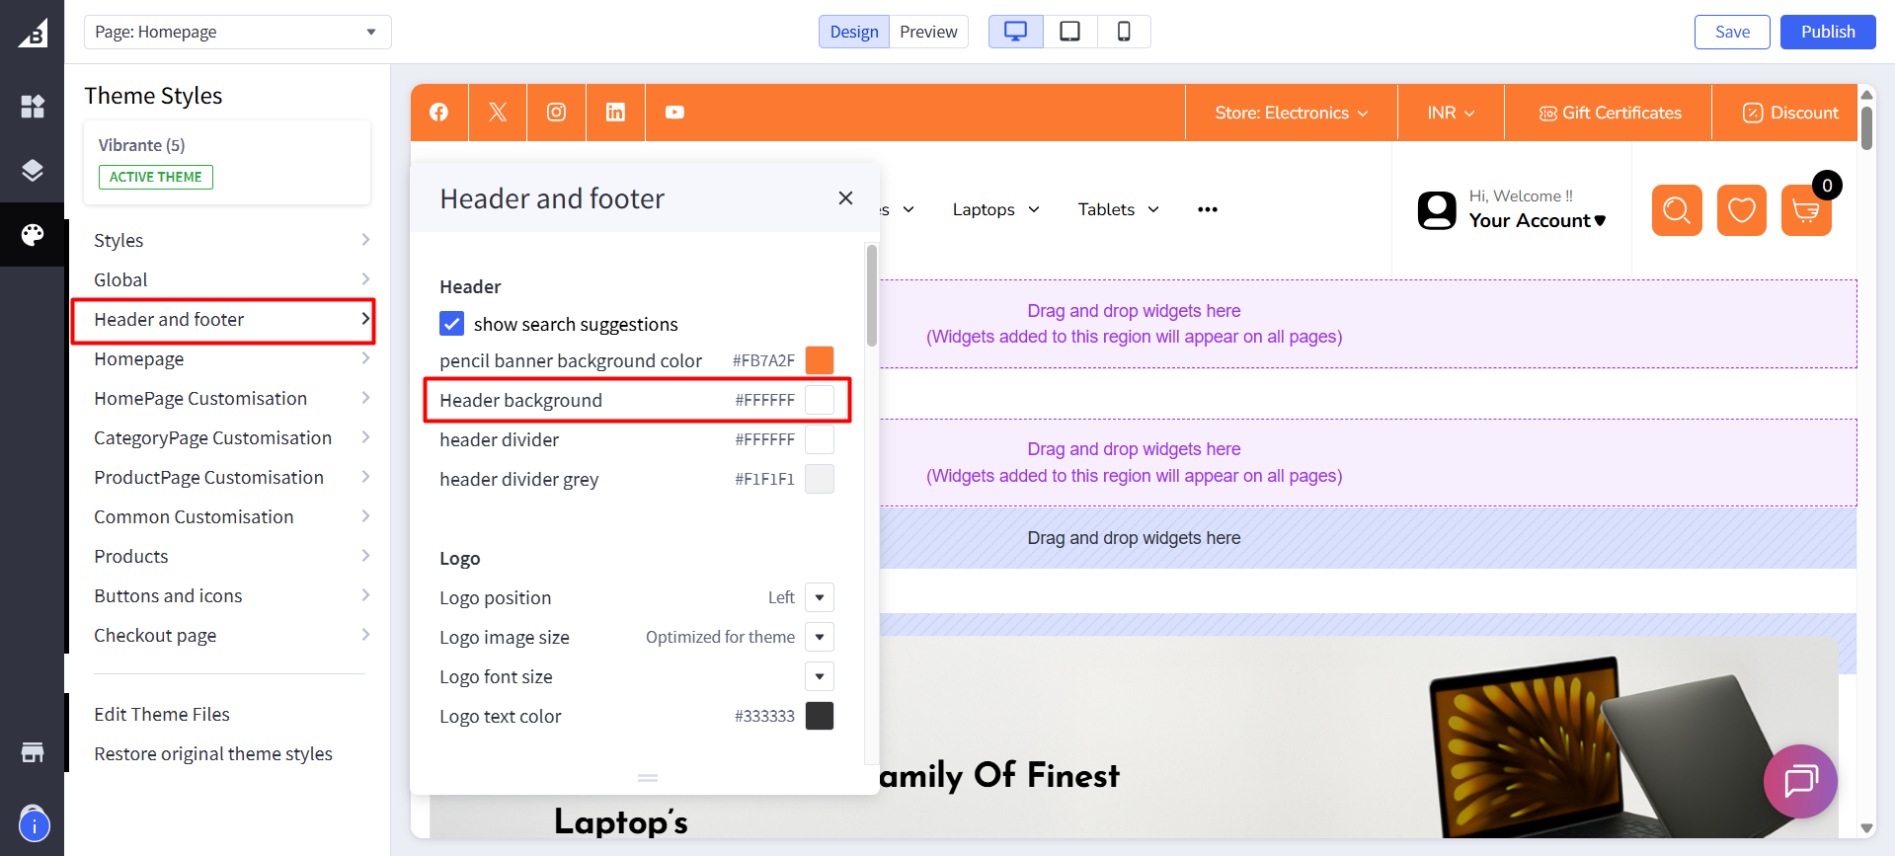Open the wishlist heart icon
Viewport: 1895px width, 856px height.
[1742, 210]
